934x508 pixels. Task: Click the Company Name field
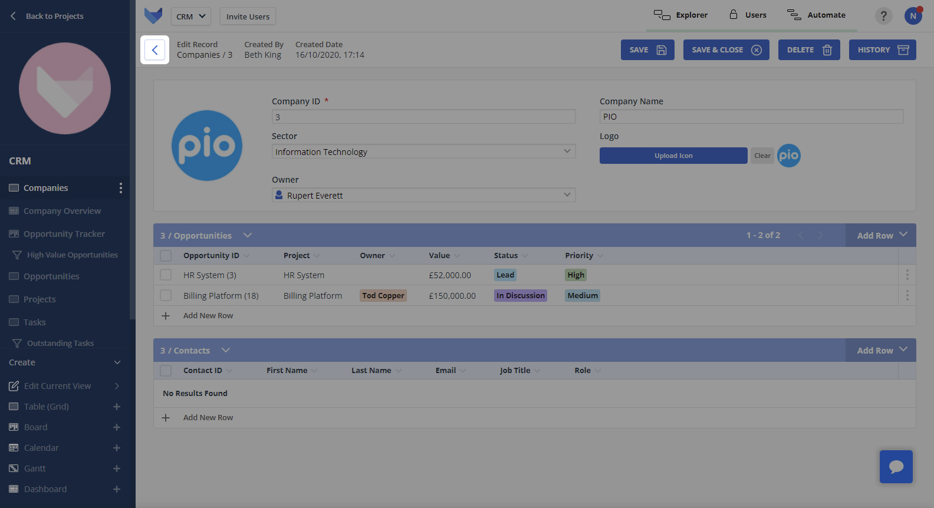tap(751, 117)
